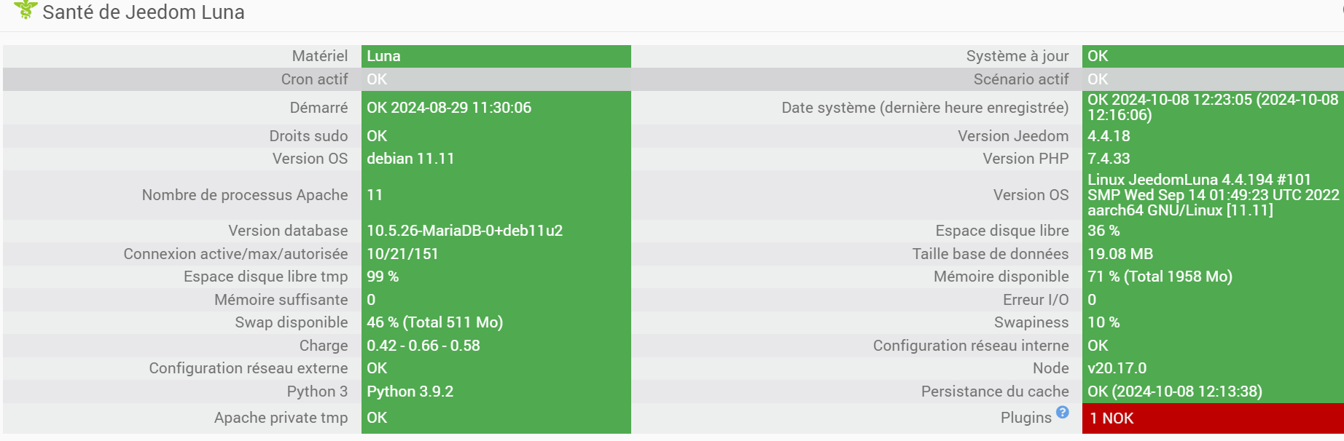
Task: Click the 'Swap disponible' label
Action: pyautogui.click(x=292, y=322)
